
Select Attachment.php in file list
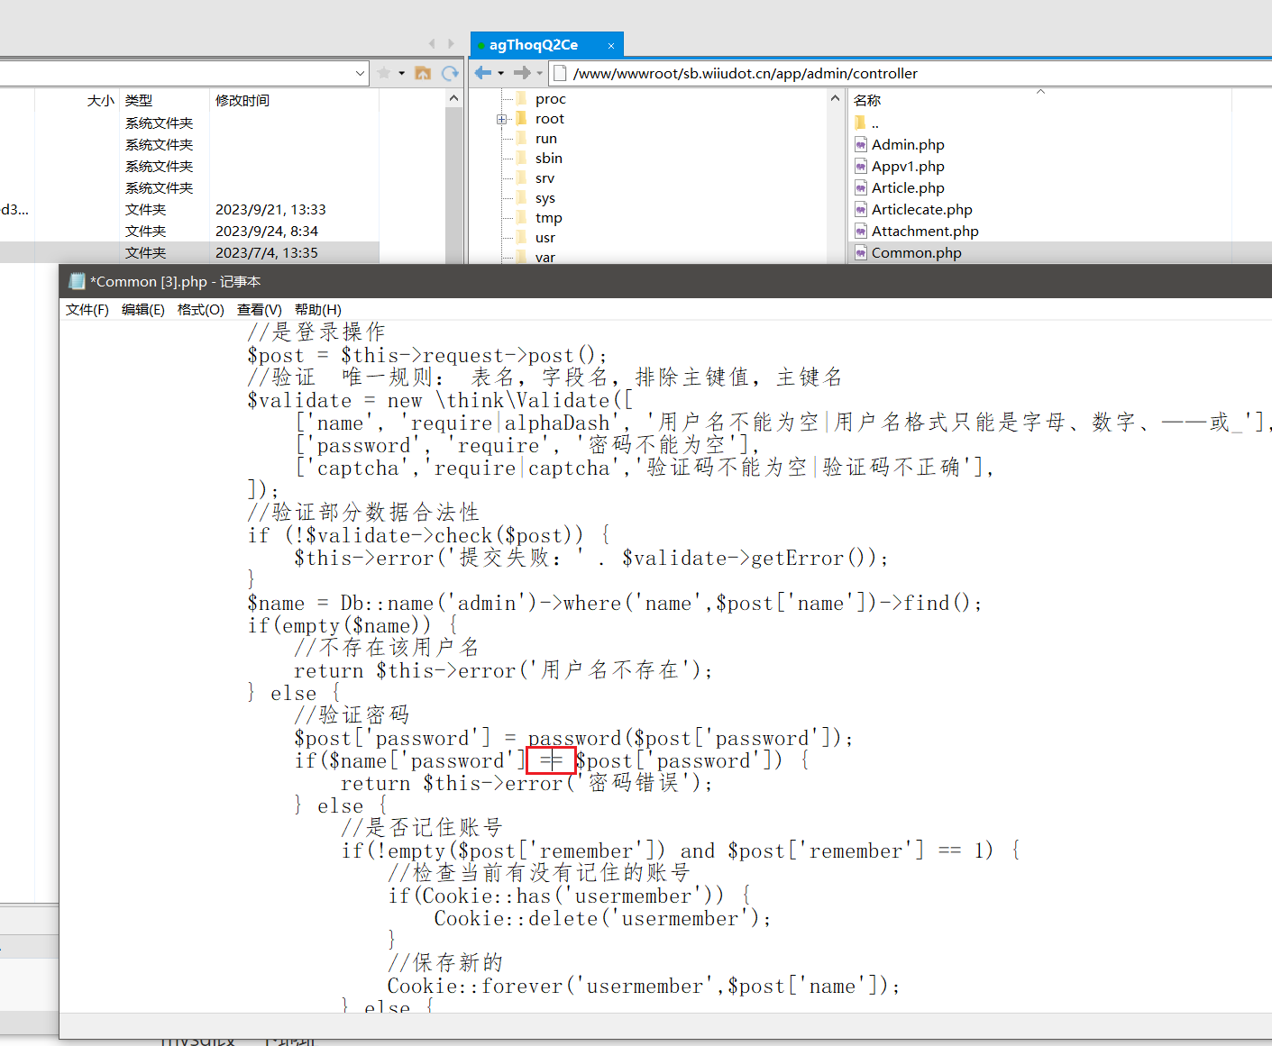click(x=925, y=231)
